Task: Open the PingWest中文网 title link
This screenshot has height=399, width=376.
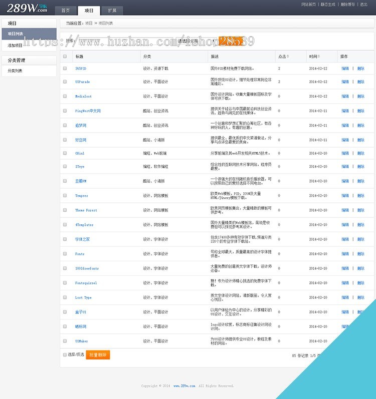Action: tap(88, 111)
